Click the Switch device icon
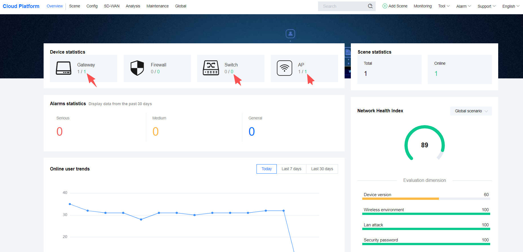523x252 pixels. tap(211, 68)
